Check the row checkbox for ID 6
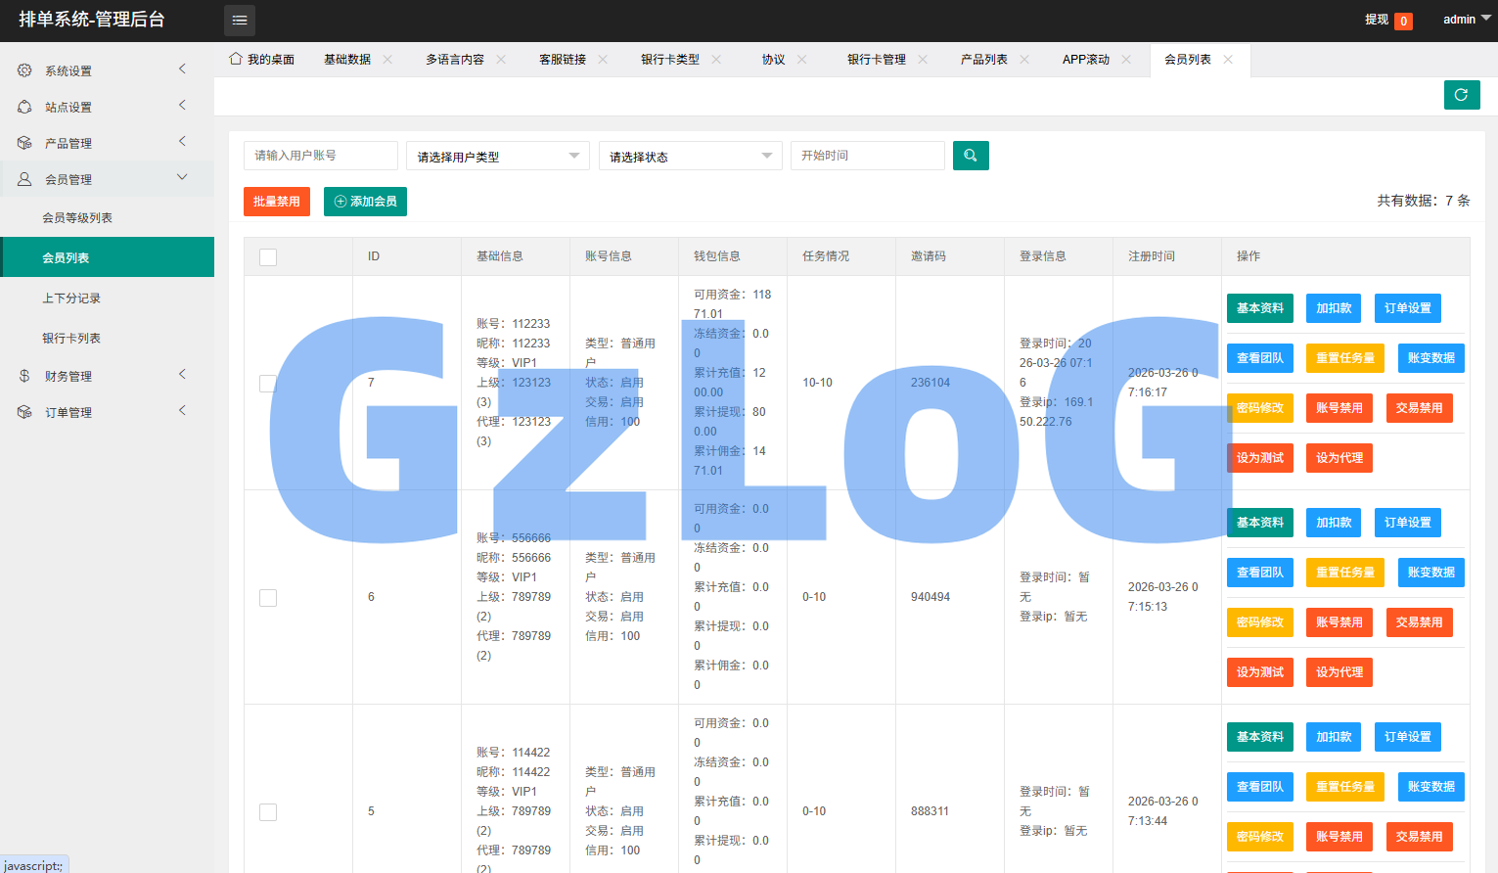Image resolution: width=1498 pixels, height=873 pixels. [268, 597]
